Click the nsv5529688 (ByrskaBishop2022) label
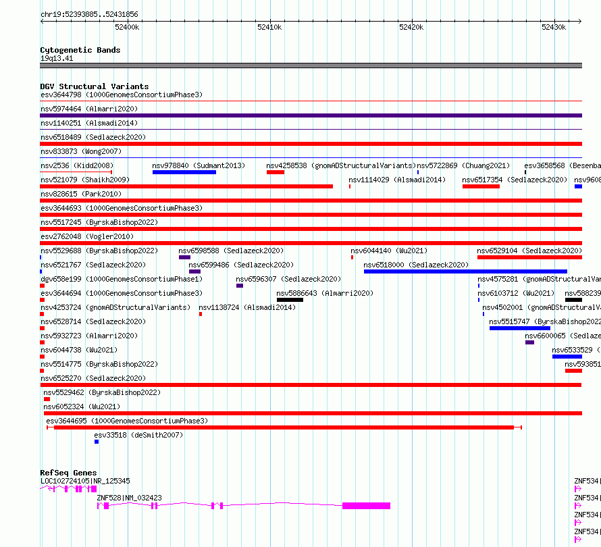Viewport: 601px width, 547px height. [99, 251]
